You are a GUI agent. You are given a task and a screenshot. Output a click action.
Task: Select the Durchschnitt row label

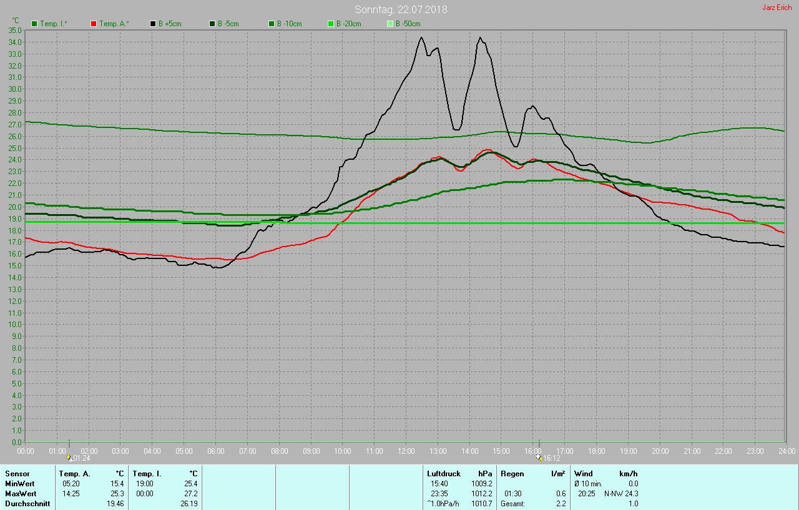(x=27, y=504)
